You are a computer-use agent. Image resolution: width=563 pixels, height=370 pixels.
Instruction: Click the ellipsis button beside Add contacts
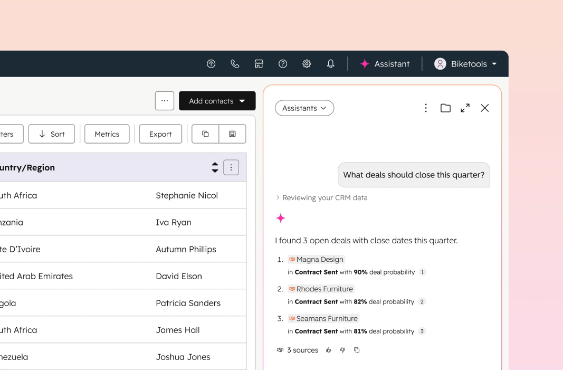[x=165, y=101]
